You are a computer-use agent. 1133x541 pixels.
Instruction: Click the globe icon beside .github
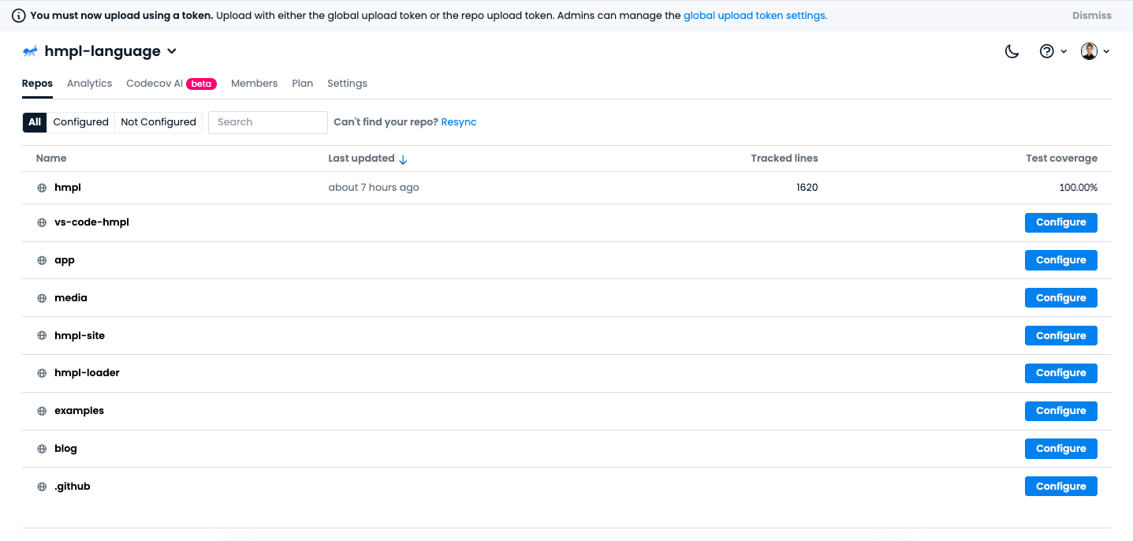tap(42, 487)
